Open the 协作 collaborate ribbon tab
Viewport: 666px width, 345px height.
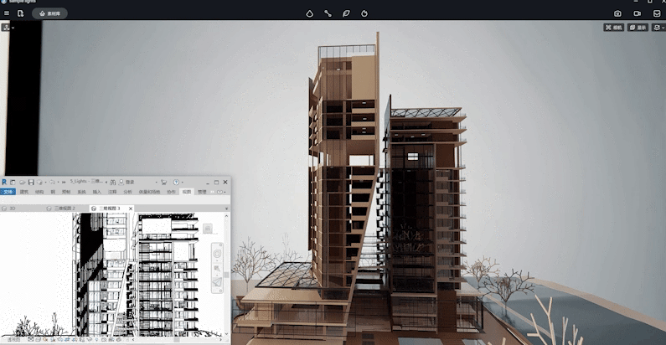[171, 192]
